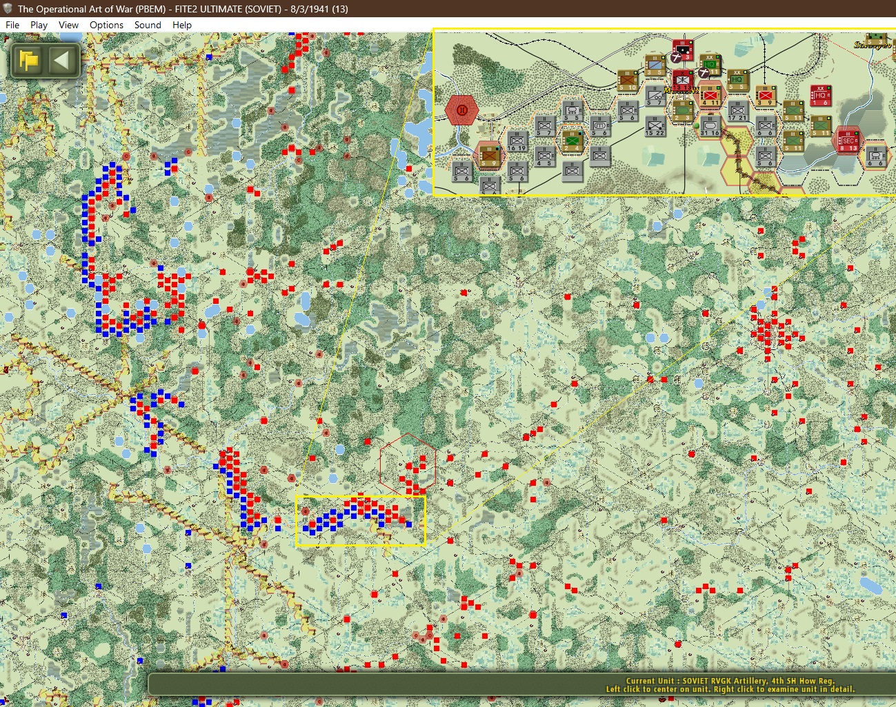Open the File menu
This screenshot has width=896, height=707.
click(x=12, y=25)
